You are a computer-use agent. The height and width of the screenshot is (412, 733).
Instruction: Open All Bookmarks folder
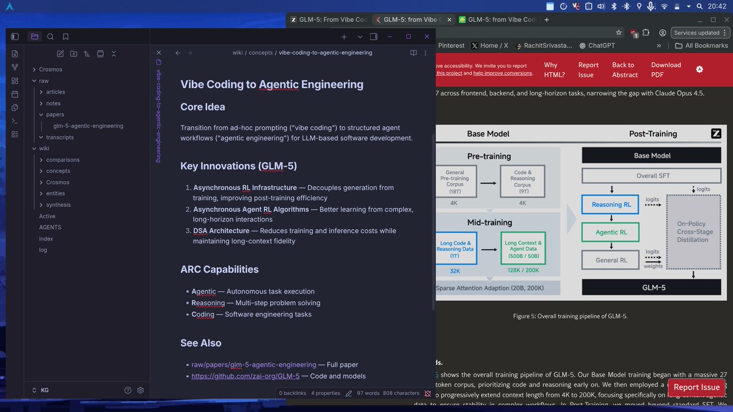702,46
